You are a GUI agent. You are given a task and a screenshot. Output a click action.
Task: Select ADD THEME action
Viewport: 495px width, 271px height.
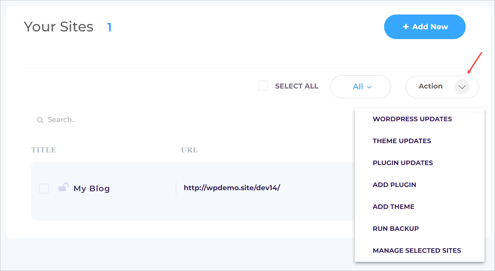(x=394, y=207)
